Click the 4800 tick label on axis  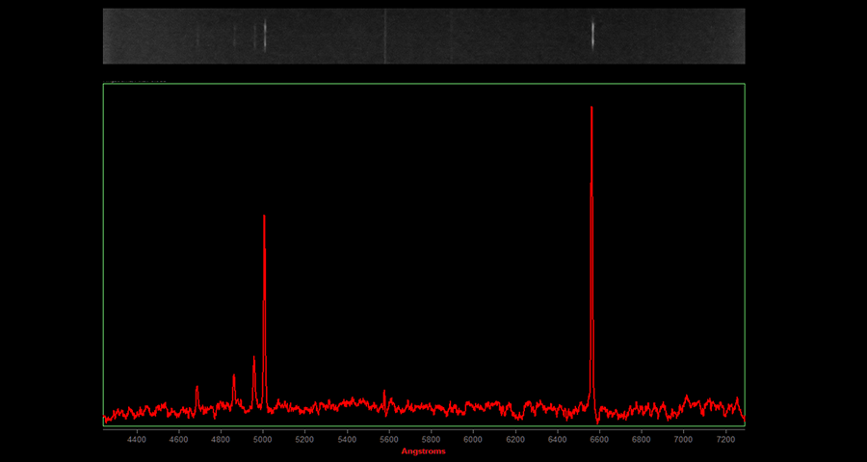[x=221, y=440]
